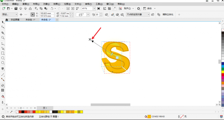Select the Ellipse tool
Image resolution: width=224 pixels, height=120 pixels.
[3, 58]
